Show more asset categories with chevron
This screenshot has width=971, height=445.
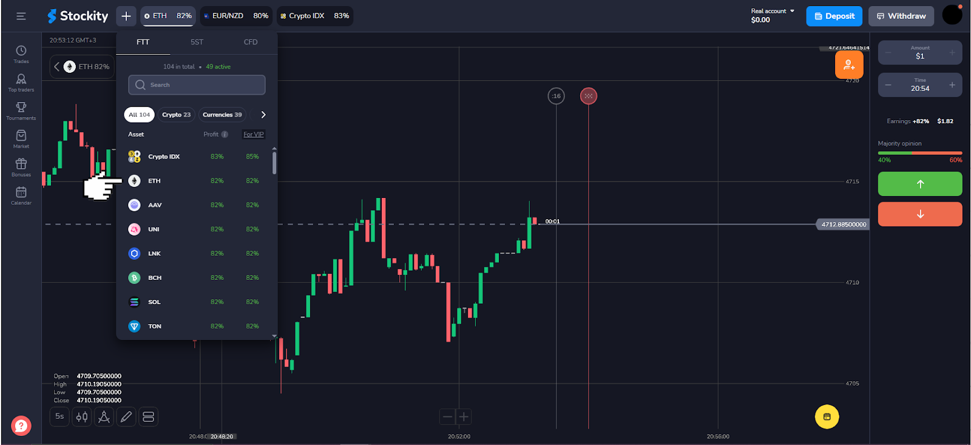click(x=263, y=115)
